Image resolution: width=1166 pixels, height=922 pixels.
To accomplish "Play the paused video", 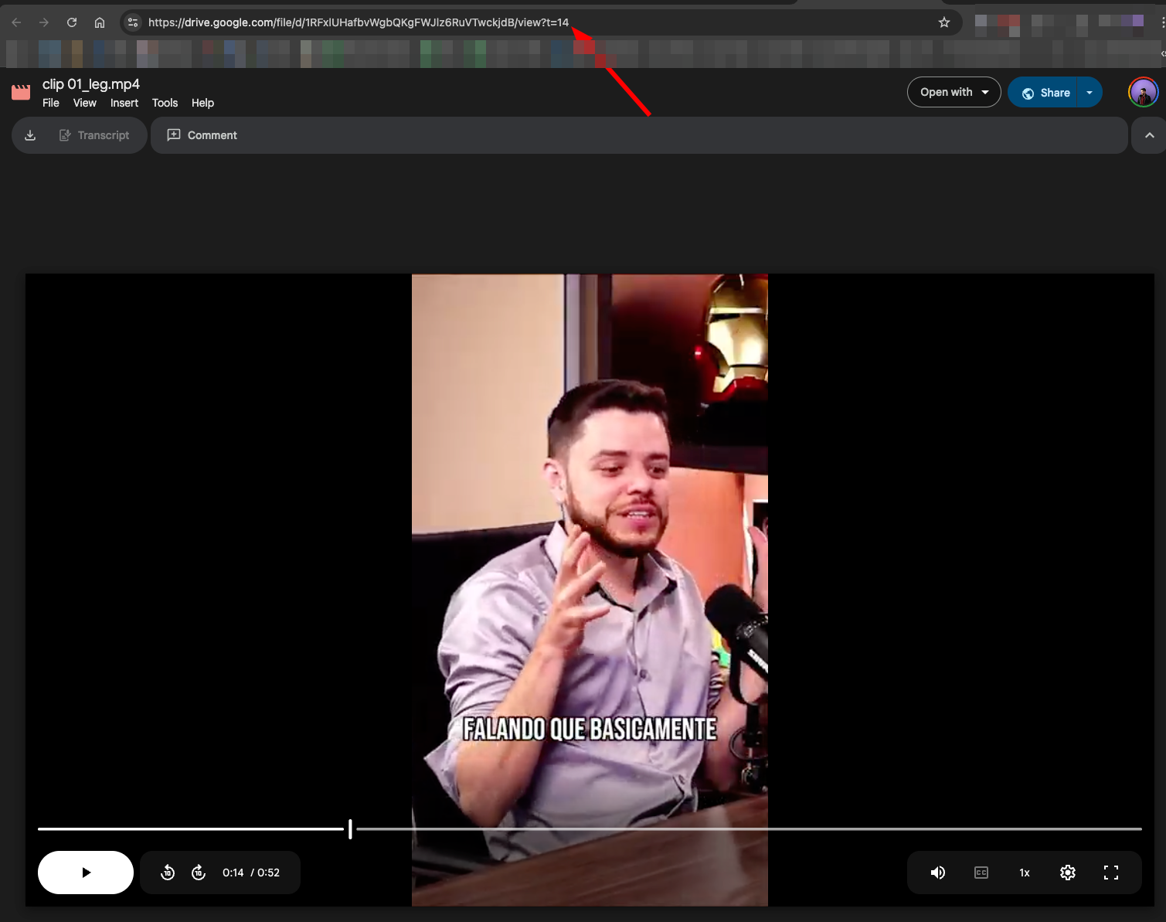I will (x=86, y=873).
